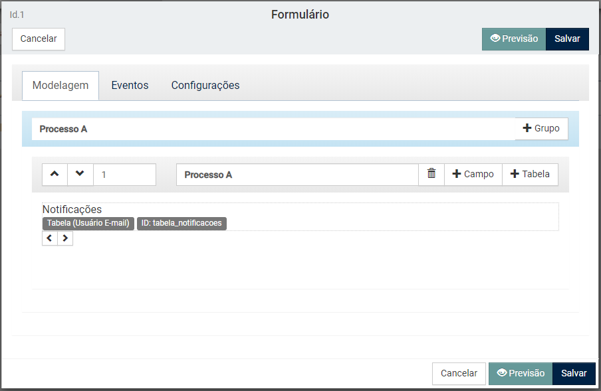Click the bottom Cancelar button

pos(459,373)
